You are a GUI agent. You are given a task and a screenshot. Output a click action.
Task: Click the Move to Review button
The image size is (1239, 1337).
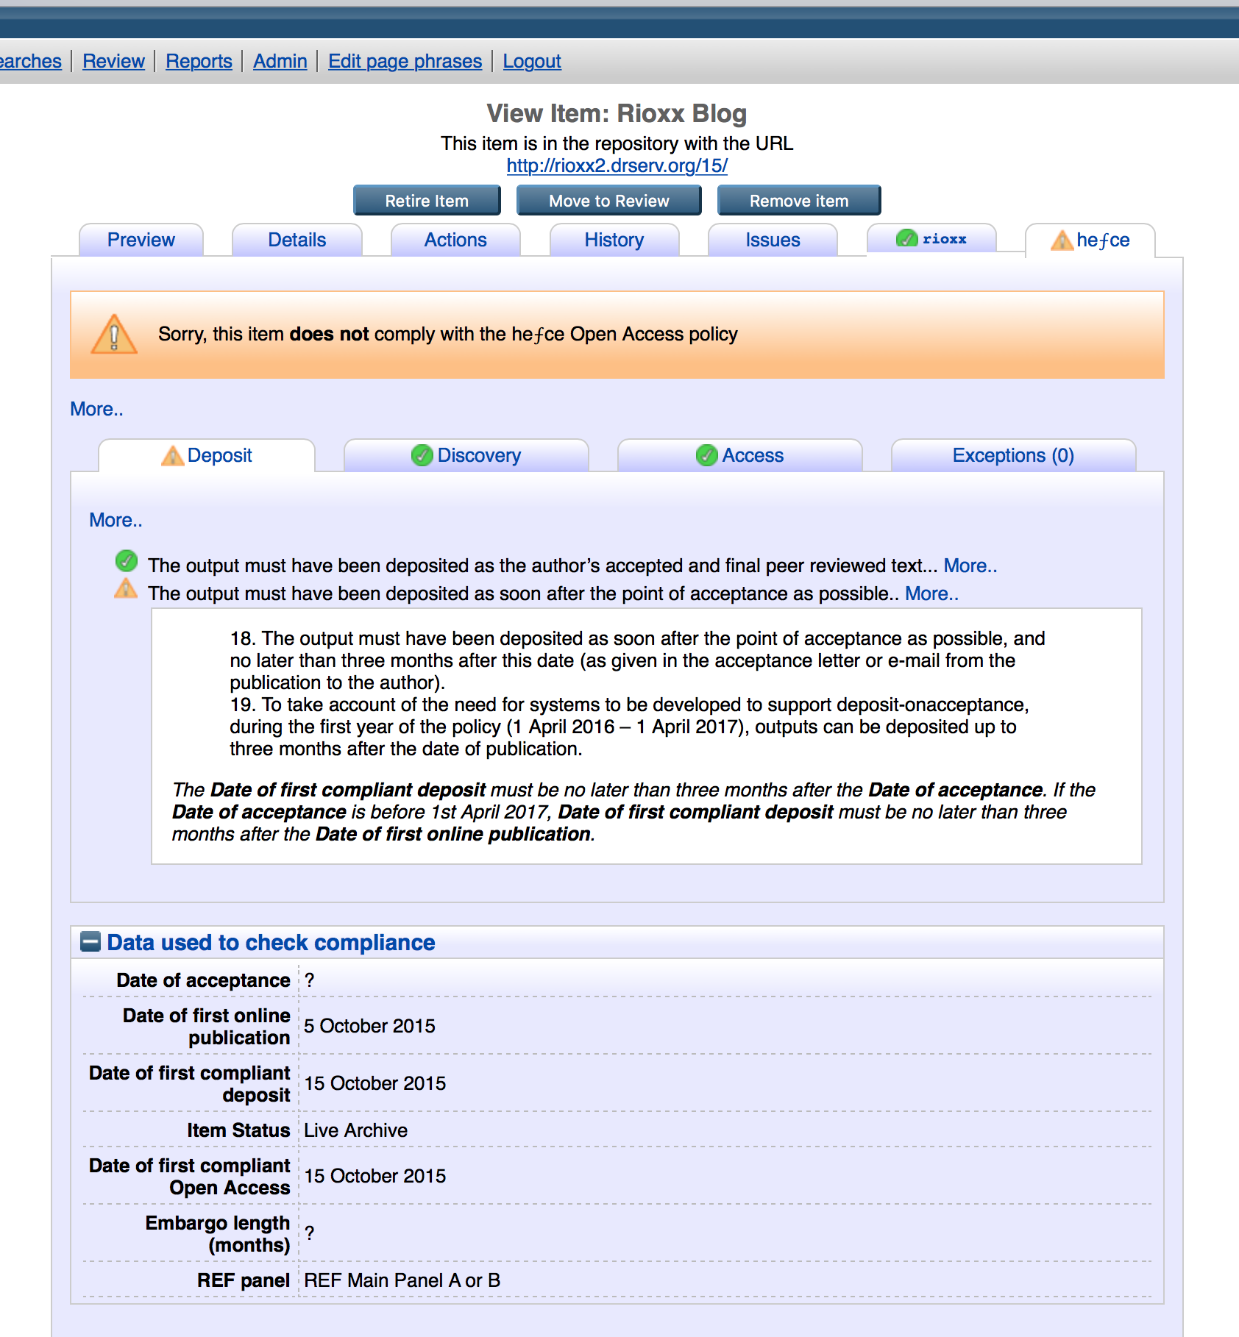tap(608, 201)
